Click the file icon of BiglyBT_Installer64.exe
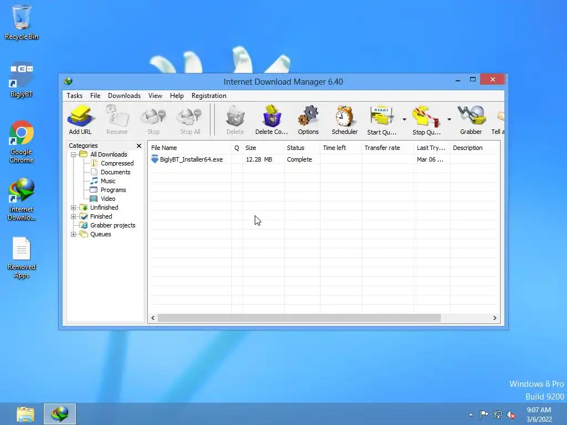Image resolution: width=567 pixels, height=425 pixels. click(154, 159)
